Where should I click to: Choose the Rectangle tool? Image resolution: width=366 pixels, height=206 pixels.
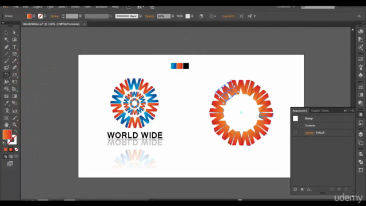(x=14, y=54)
